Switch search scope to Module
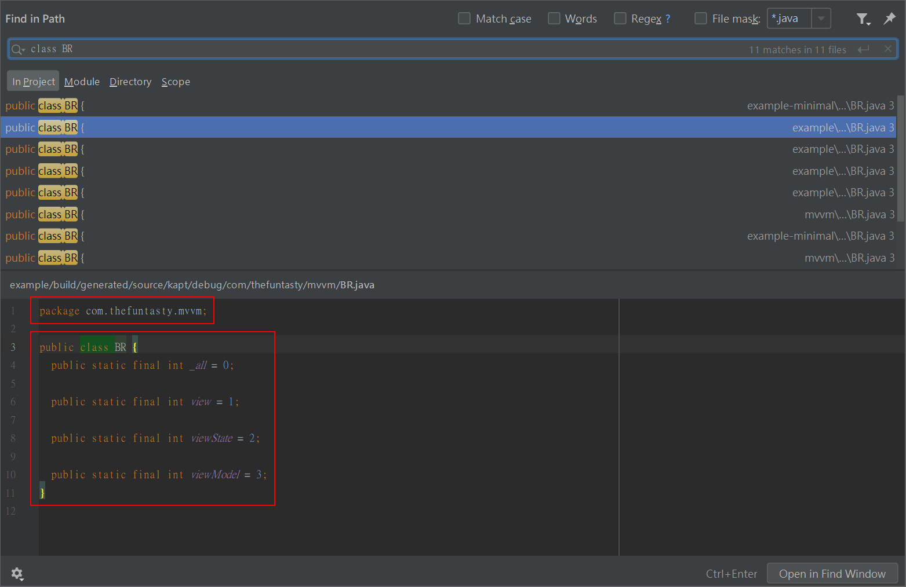Viewport: 906px width, 587px height. [82, 82]
